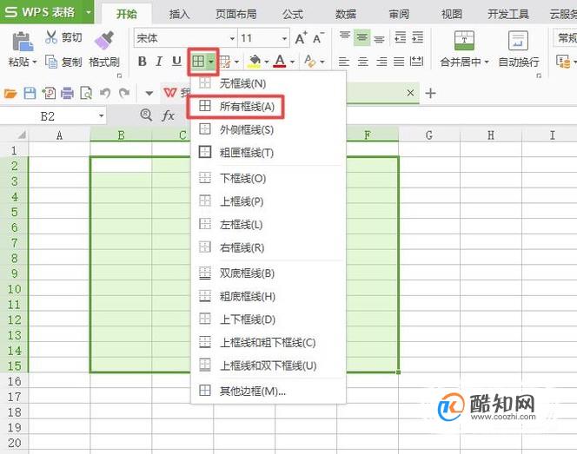This screenshot has height=454, width=577.
Task: Switch to the 数据 ribbon tab
Action: click(x=346, y=15)
